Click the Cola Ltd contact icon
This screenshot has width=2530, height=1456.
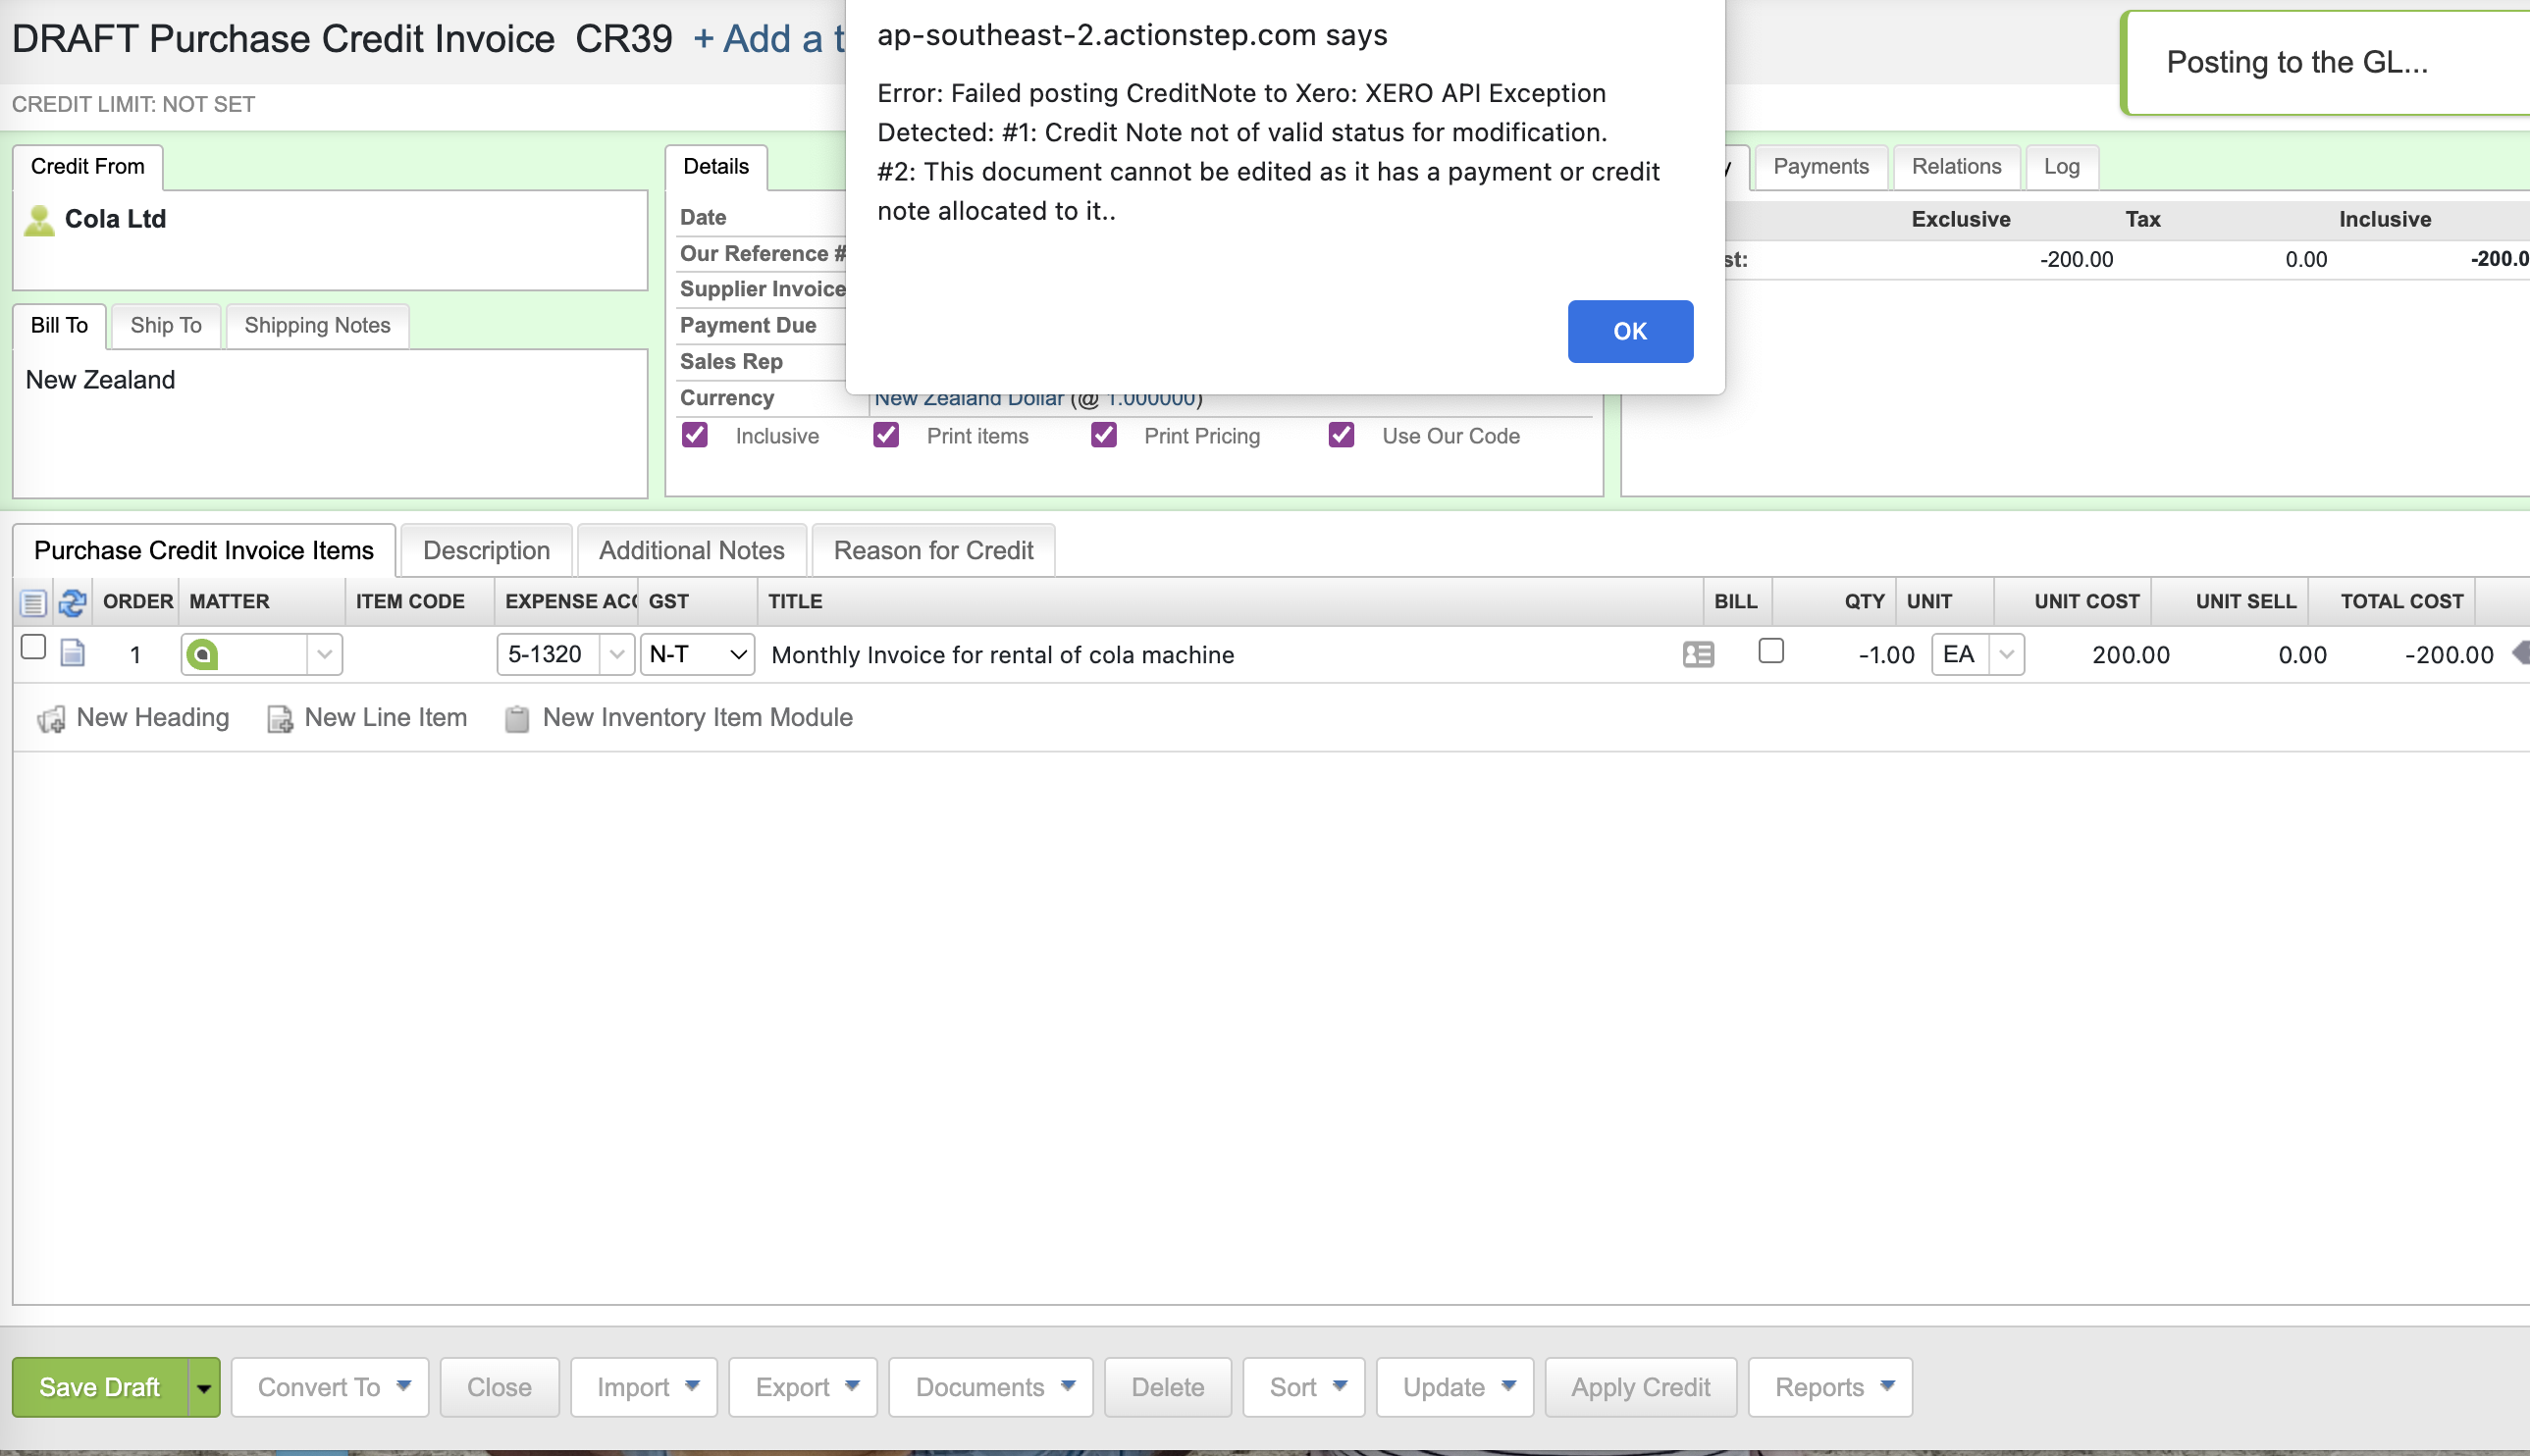click(39, 220)
